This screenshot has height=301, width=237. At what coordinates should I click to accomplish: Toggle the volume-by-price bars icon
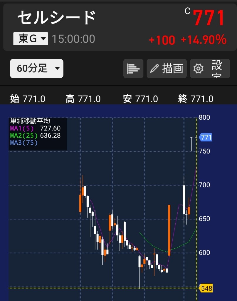click(133, 68)
